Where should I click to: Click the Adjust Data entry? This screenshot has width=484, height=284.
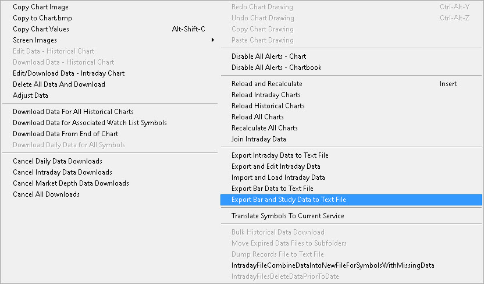(x=31, y=95)
